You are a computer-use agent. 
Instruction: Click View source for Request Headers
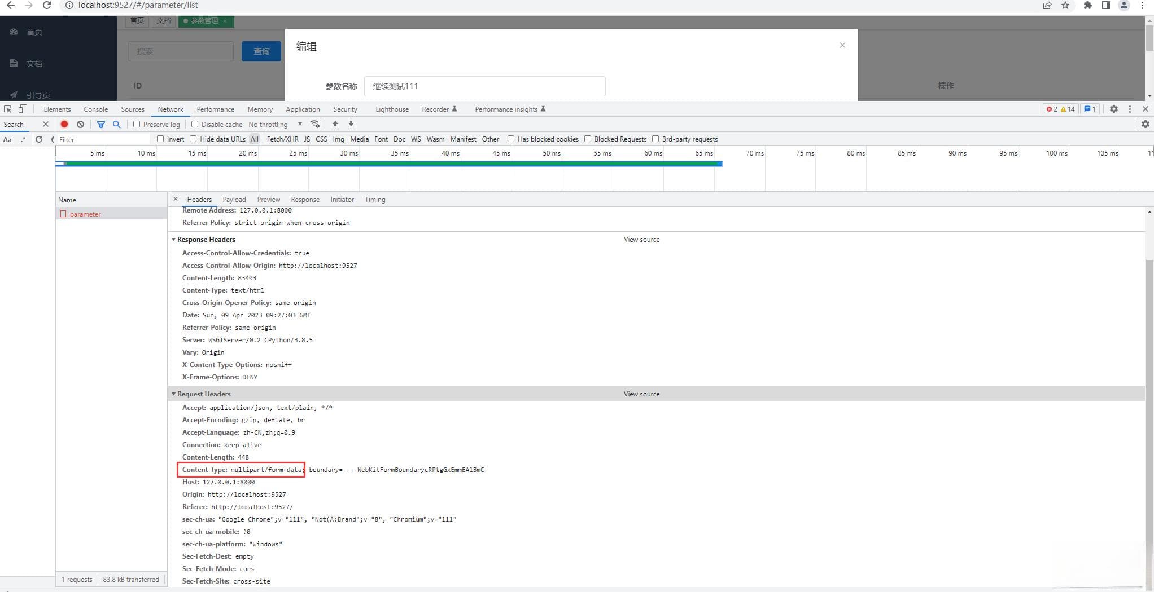641,394
